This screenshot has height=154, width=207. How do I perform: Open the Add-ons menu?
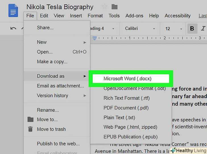tap(134, 16)
